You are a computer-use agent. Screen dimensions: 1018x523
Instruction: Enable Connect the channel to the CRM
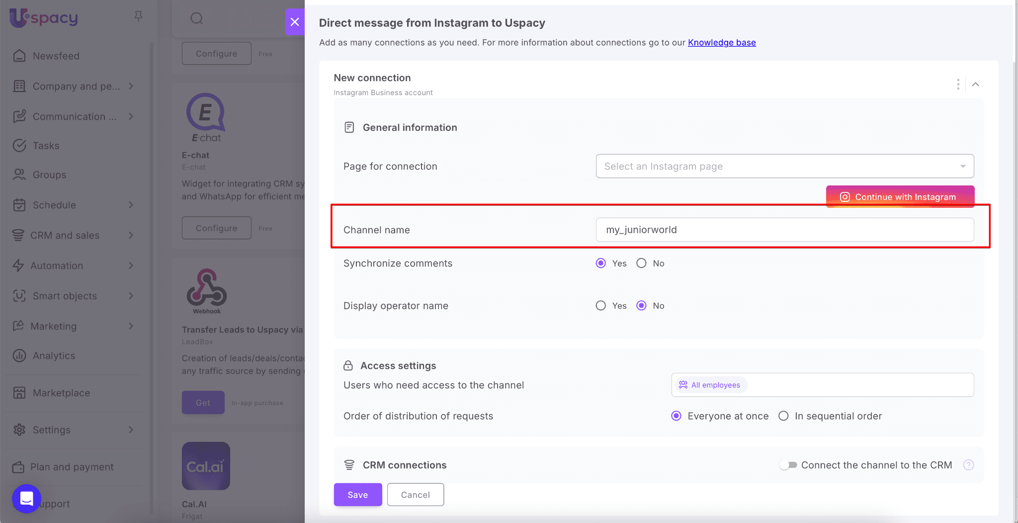788,465
